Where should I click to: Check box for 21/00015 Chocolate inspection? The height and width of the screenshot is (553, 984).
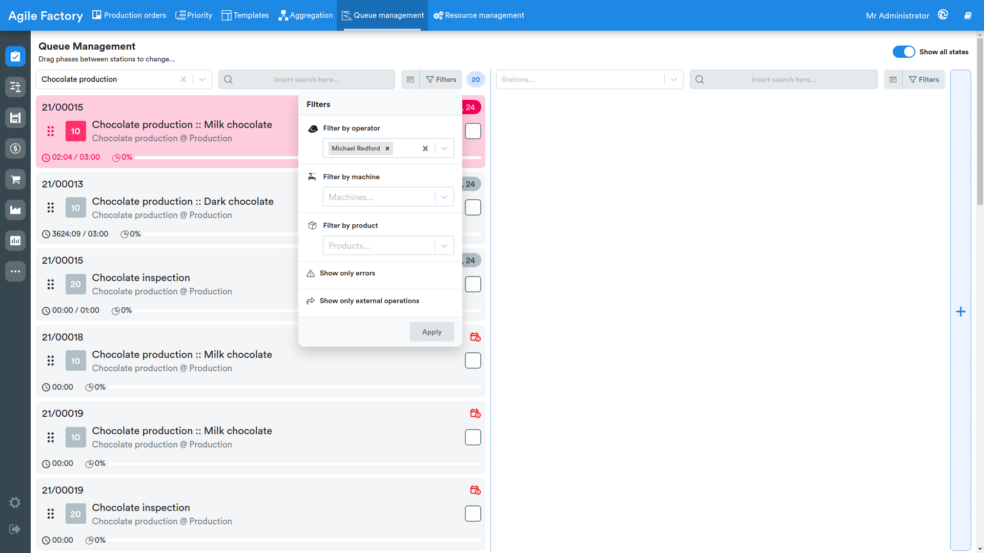tap(473, 284)
